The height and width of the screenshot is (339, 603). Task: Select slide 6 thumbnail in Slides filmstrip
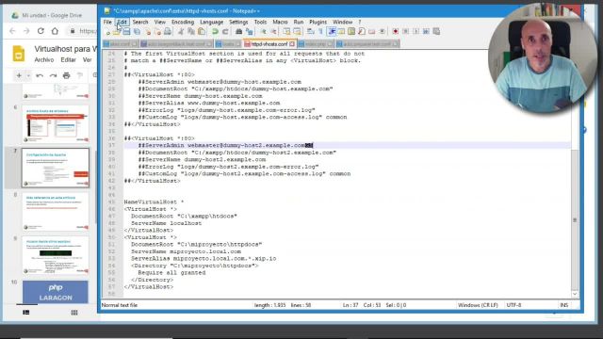point(56,123)
